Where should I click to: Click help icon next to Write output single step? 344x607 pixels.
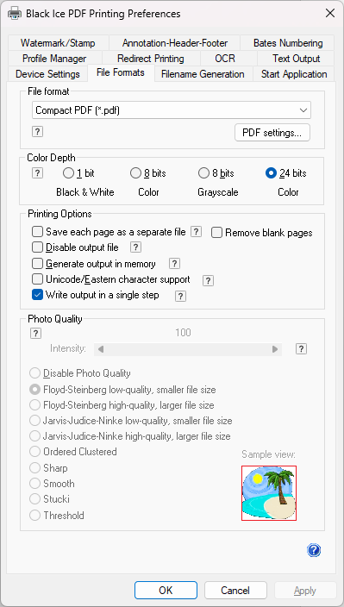[x=180, y=297]
